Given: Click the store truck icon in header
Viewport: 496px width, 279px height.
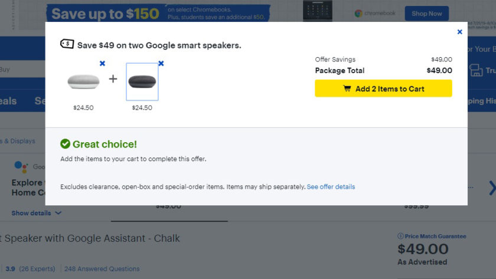Looking at the screenshot, I should tap(476, 70).
